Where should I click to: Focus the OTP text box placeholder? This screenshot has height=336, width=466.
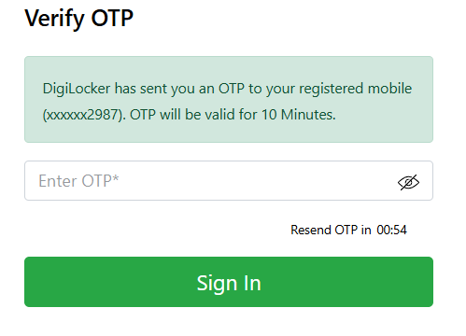[78, 181]
